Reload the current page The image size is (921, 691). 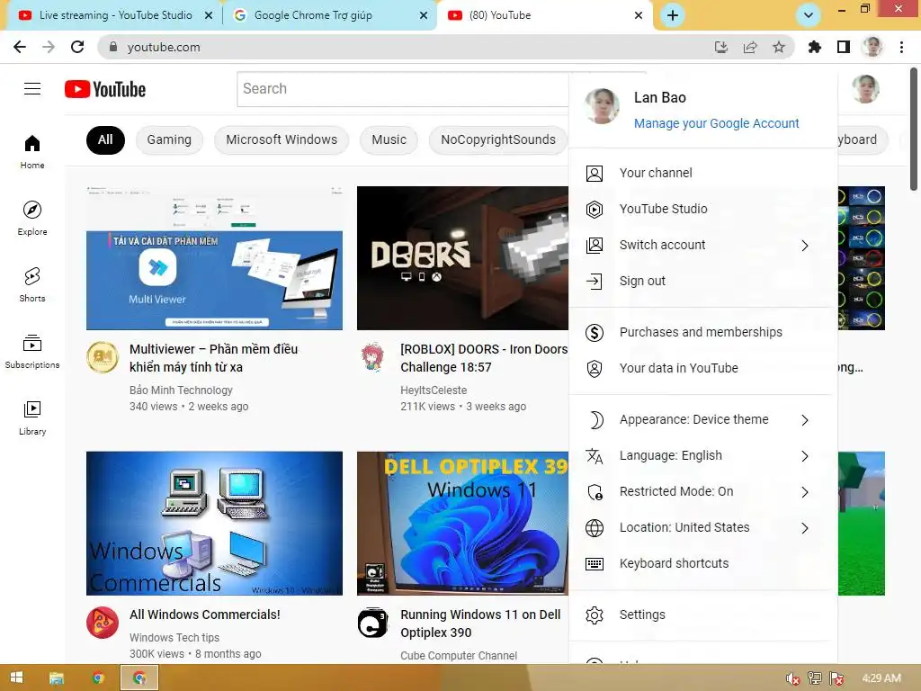[x=77, y=47]
